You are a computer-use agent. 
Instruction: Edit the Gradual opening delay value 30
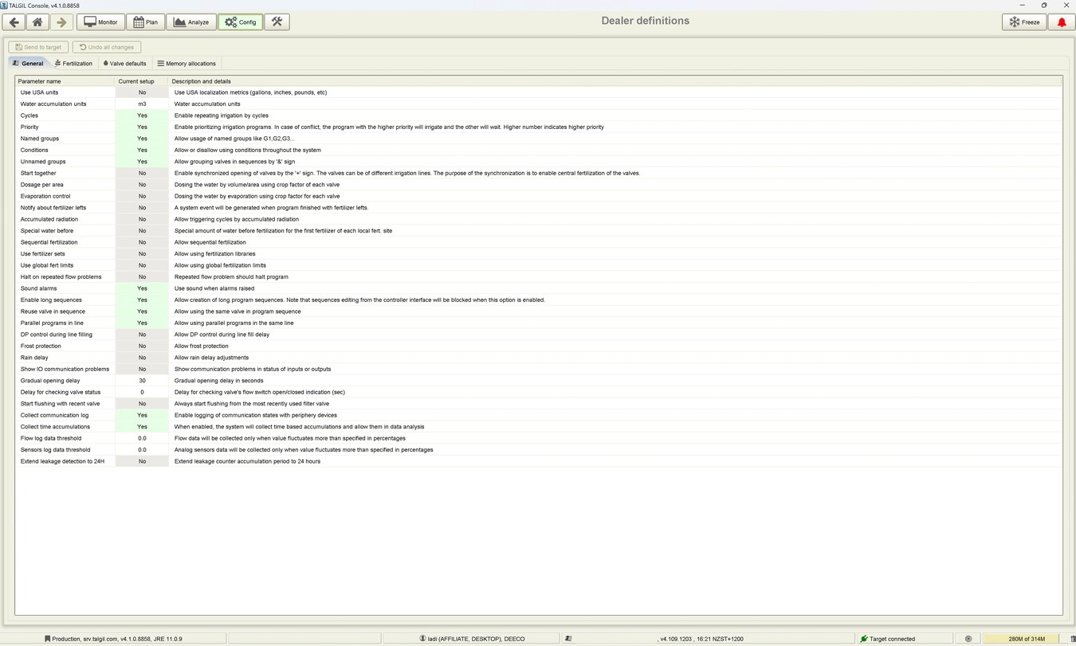coord(142,381)
